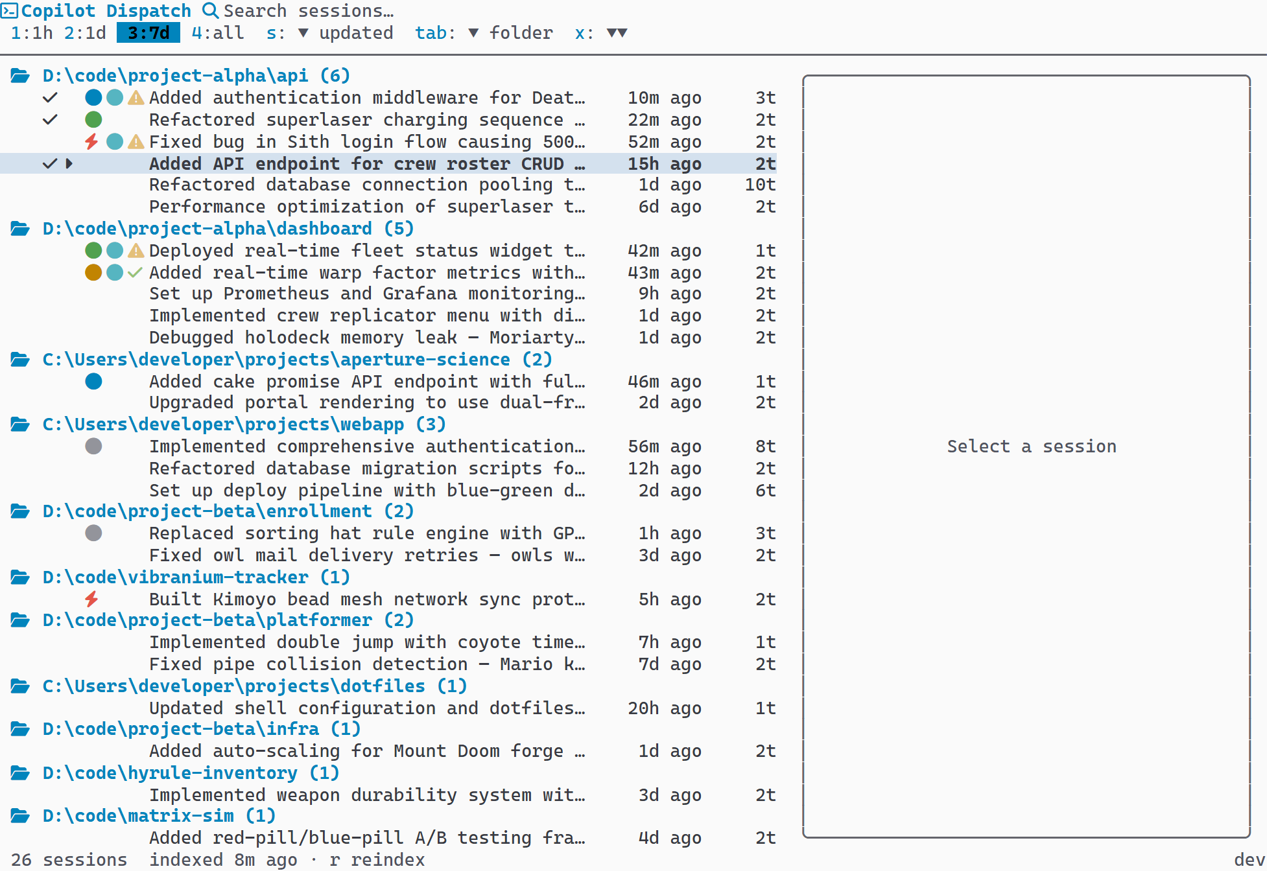Click the Select a session preview pane

tap(1026, 456)
